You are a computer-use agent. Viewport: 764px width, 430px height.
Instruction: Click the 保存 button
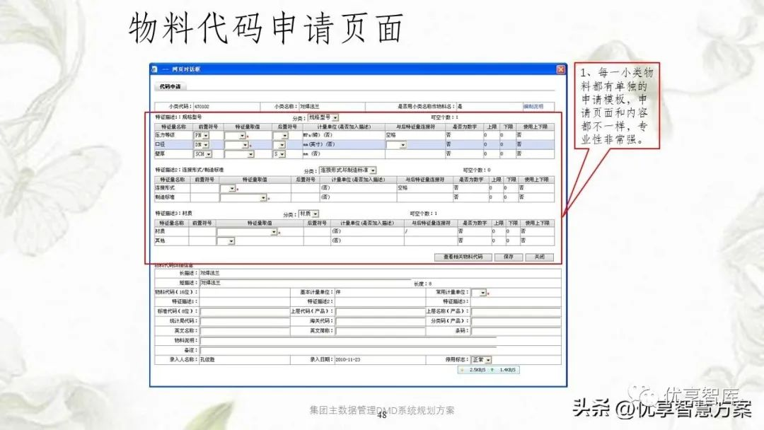(x=508, y=257)
